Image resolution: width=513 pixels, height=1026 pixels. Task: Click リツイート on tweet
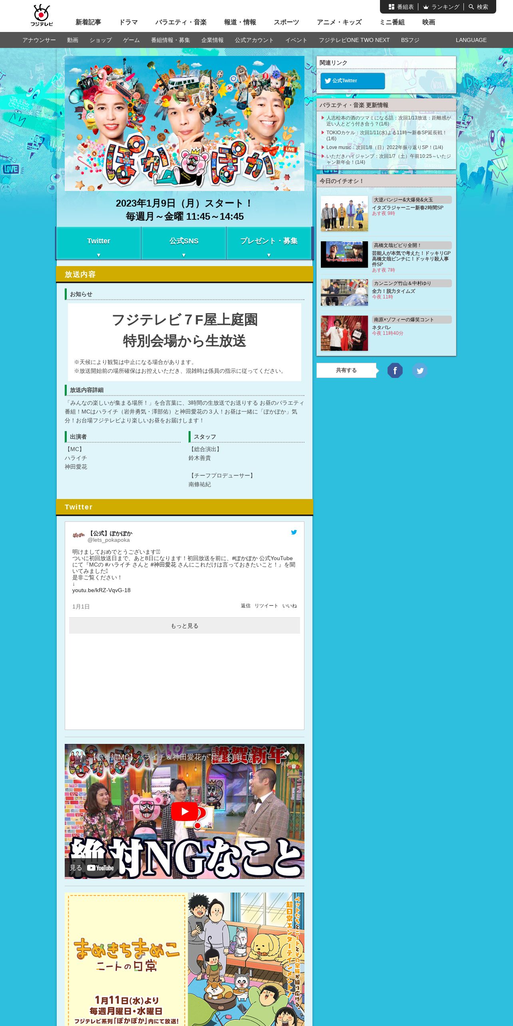(266, 606)
